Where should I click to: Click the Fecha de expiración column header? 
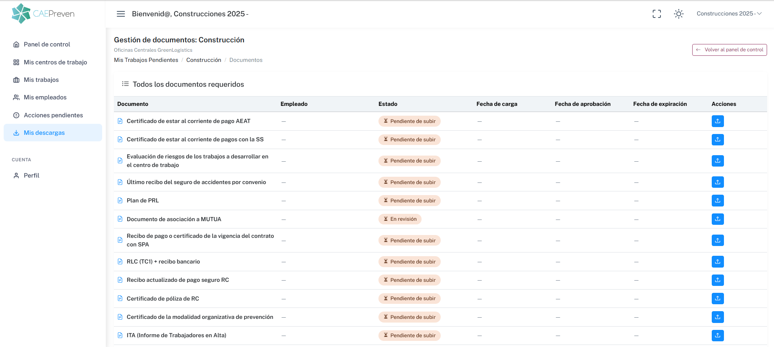click(x=660, y=104)
